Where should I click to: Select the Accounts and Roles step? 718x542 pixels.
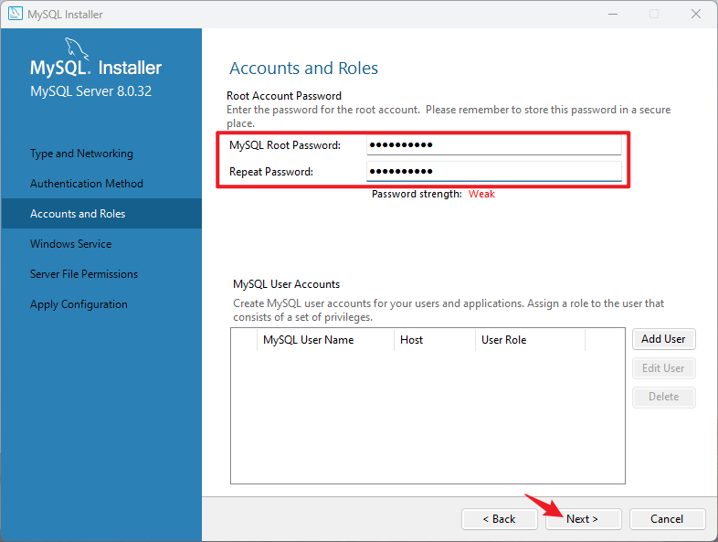pyautogui.click(x=78, y=214)
